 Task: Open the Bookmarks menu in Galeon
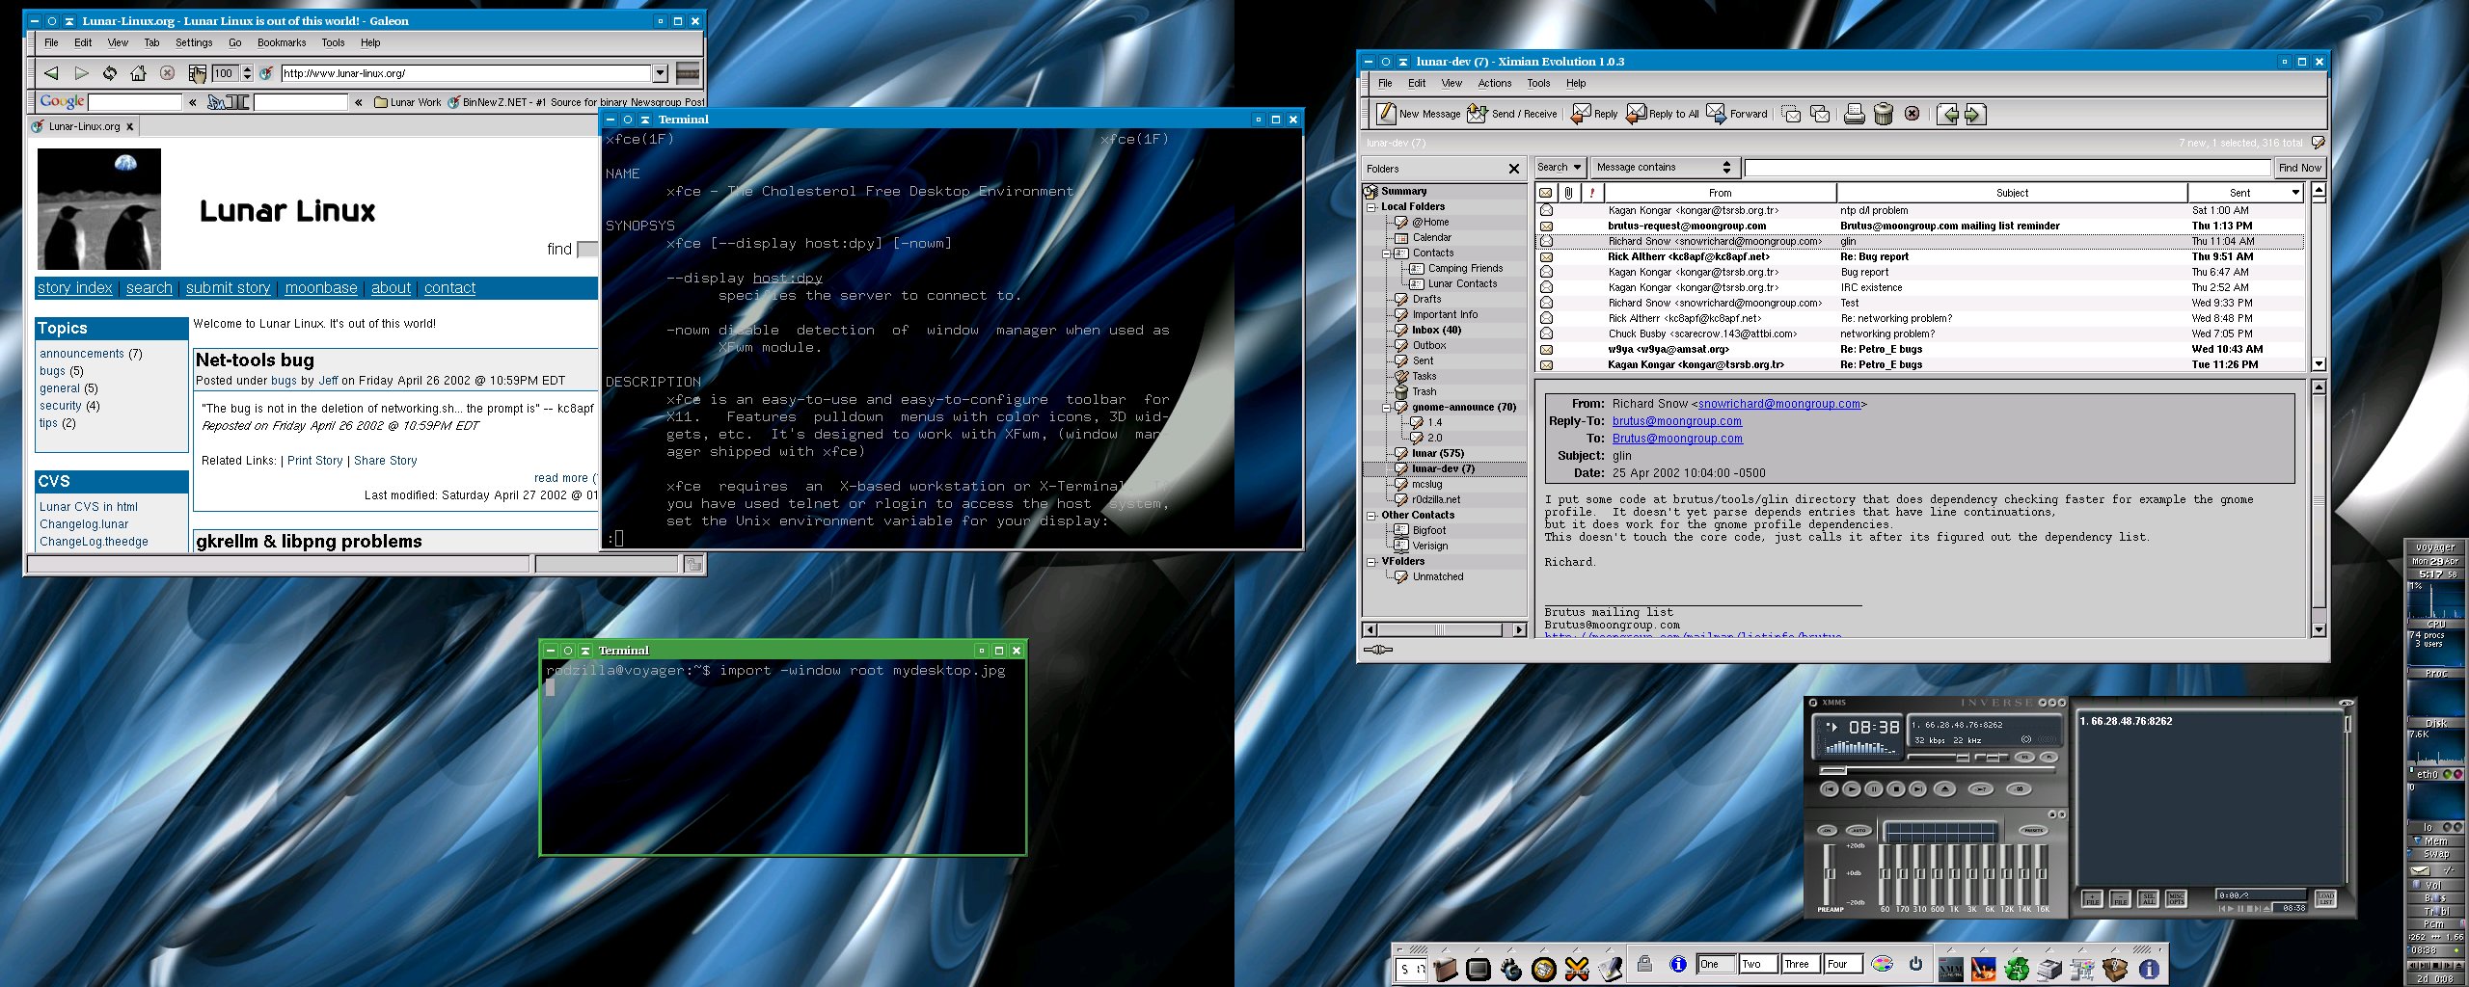[x=282, y=42]
